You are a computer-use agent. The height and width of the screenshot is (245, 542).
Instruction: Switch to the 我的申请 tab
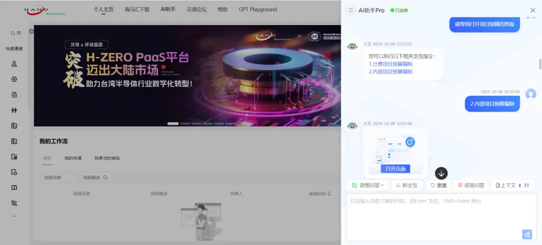(x=73, y=158)
